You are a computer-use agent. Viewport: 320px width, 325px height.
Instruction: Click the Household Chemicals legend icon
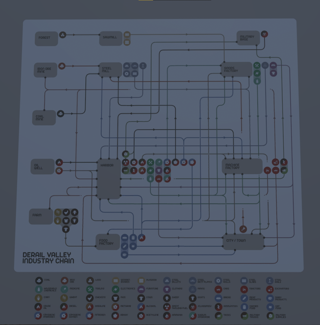(x=39, y=289)
